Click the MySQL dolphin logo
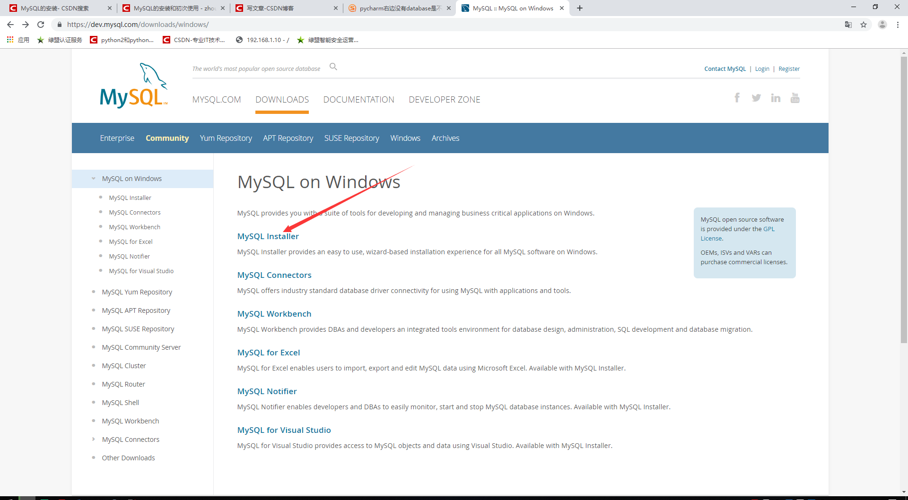 134,86
